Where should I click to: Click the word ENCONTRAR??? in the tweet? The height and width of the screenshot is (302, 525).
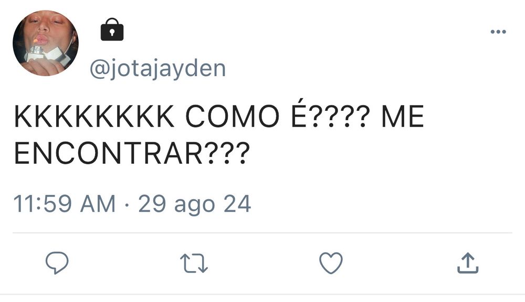132,153
